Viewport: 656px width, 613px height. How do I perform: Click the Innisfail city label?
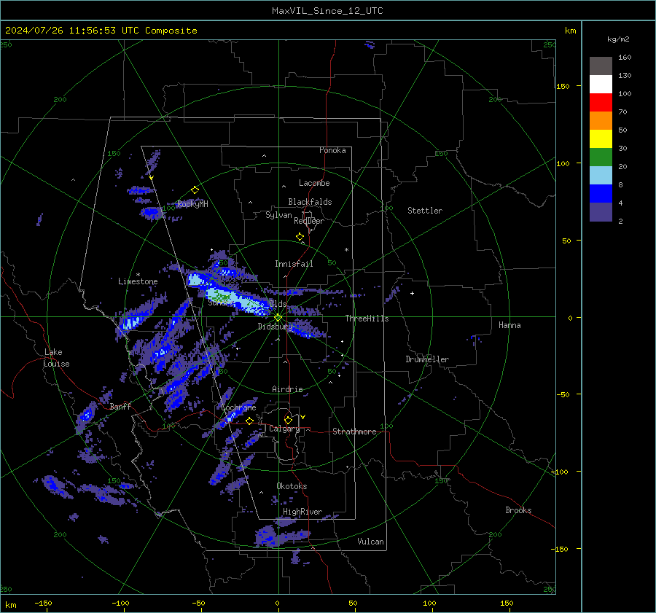click(x=294, y=264)
